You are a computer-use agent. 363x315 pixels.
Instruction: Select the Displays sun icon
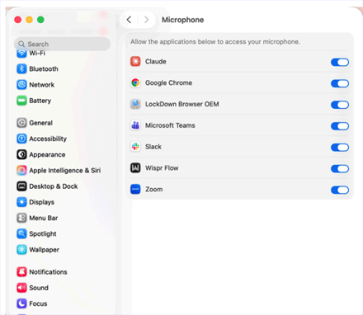[x=21, y=202]
